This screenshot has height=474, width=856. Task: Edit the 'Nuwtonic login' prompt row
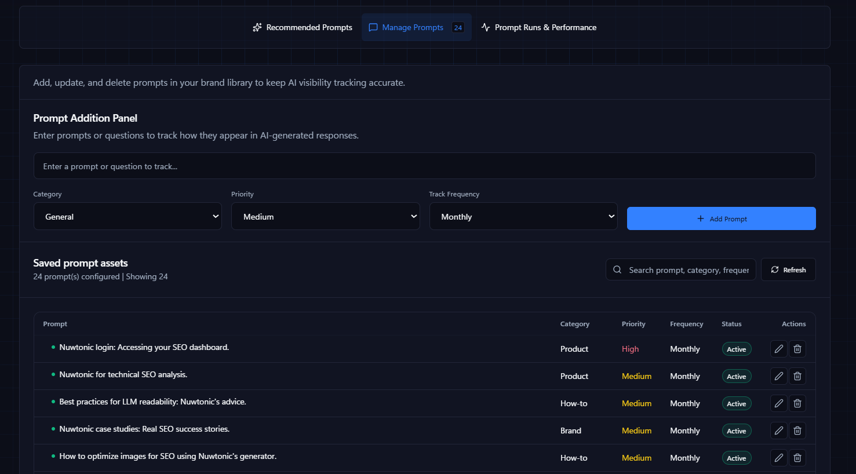[779, 349]
